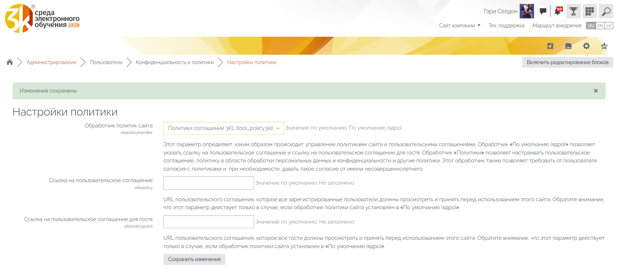Switch language to EN
The image size is (619, 274).
coord(600,26)
